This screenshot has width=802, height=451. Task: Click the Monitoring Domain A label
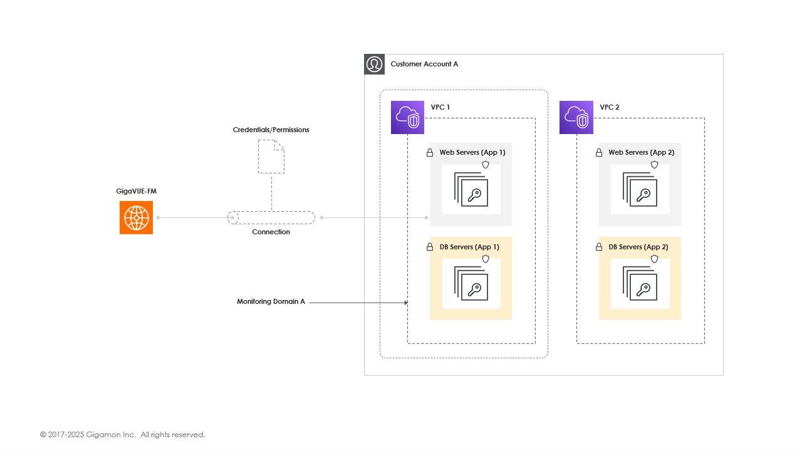pyautogui.click(x=271, y=302)
